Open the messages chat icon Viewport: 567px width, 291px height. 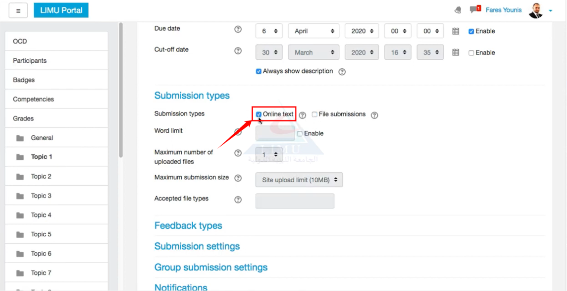click(474, 9)
